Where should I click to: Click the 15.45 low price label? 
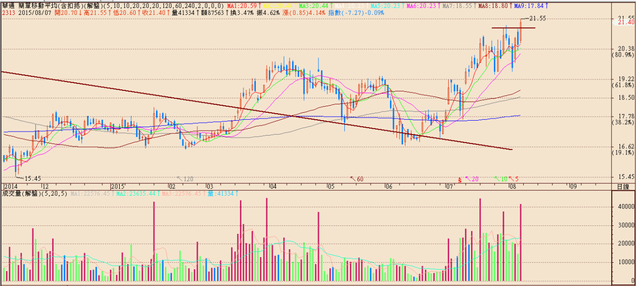click(32, 178)
